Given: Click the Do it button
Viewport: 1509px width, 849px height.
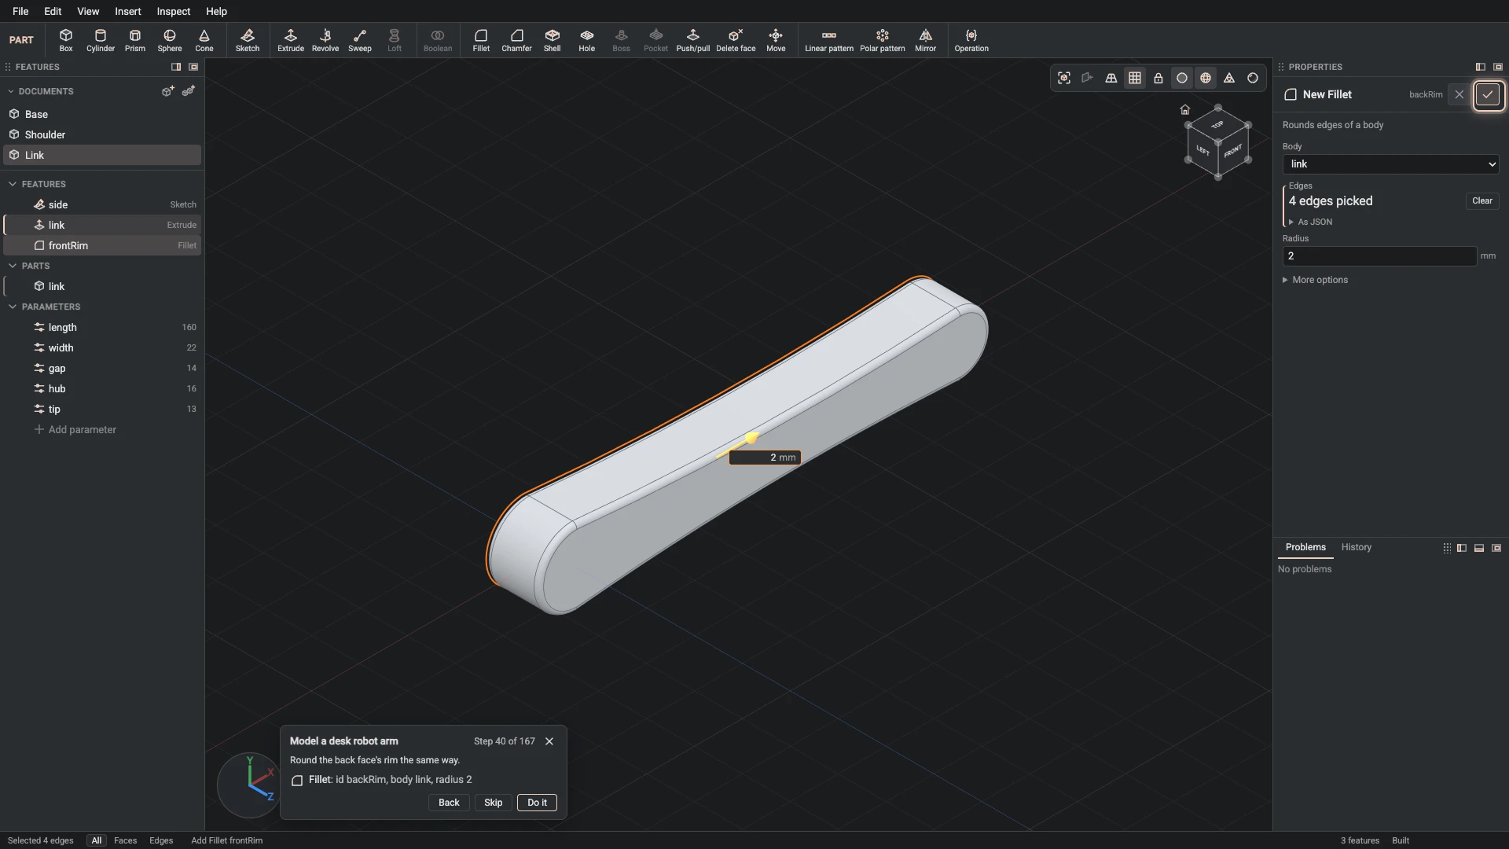Looking at the screenshot, I should 537,803.
